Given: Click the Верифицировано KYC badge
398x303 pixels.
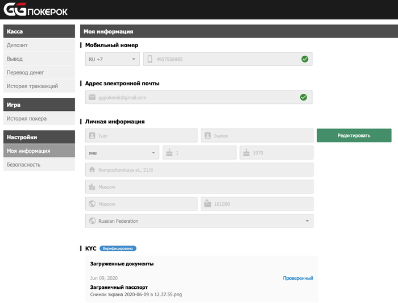Looking at the screenshot, I should click(118, 248).
